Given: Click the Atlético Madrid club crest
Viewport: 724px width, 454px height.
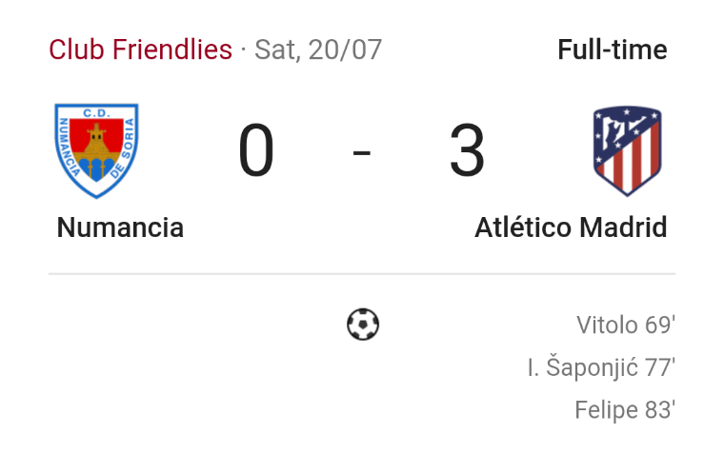Looking at the screenshot, I should click(x=627, y=150).
